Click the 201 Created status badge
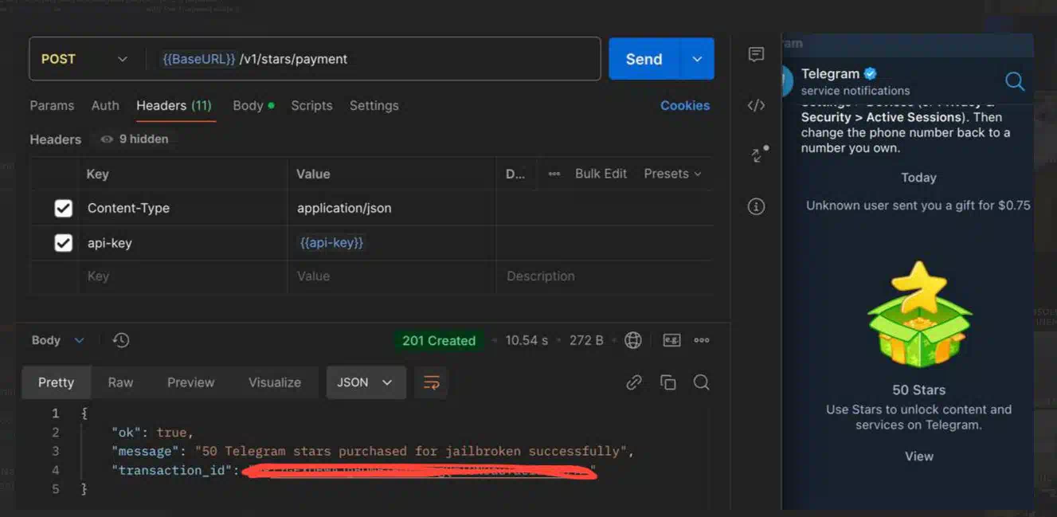 pyautogui.click(x=439, y=340)
